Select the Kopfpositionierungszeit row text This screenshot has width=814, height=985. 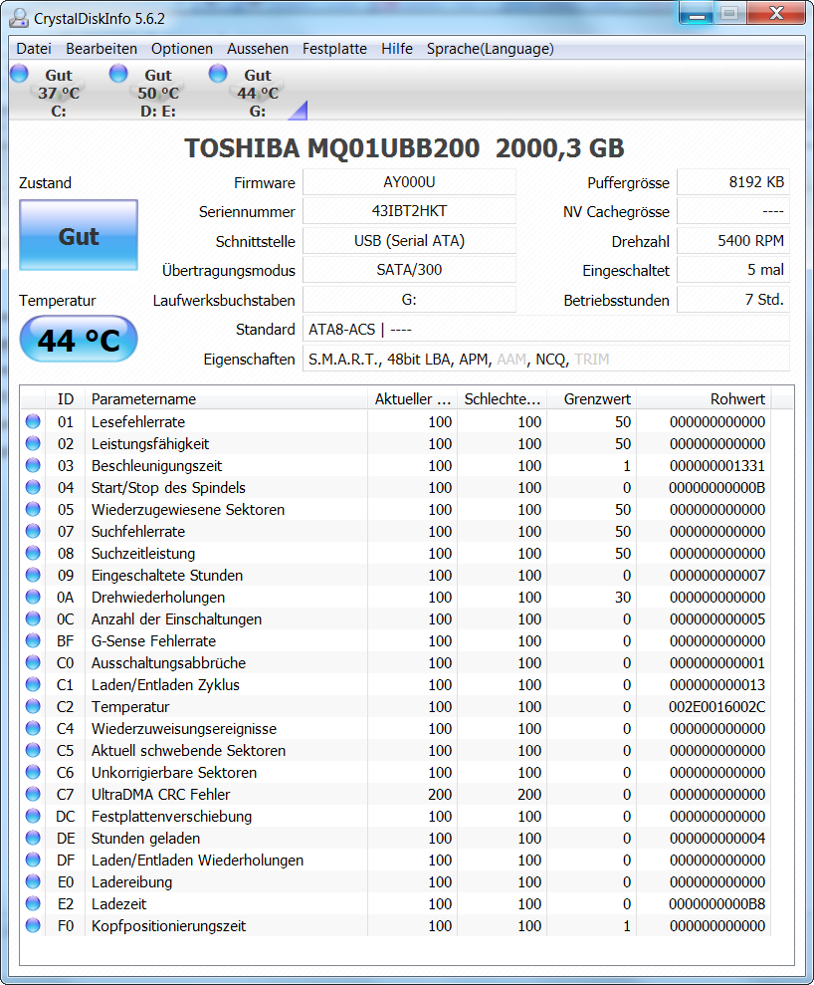click(169, 926)
